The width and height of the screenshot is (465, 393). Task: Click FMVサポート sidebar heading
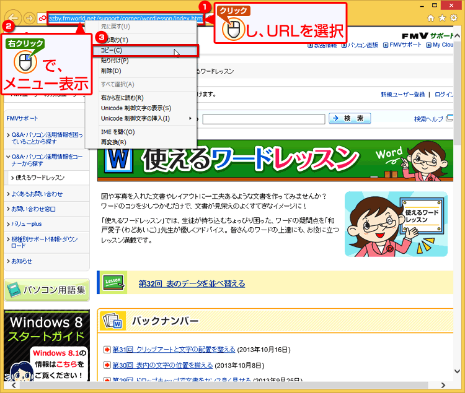22,118
